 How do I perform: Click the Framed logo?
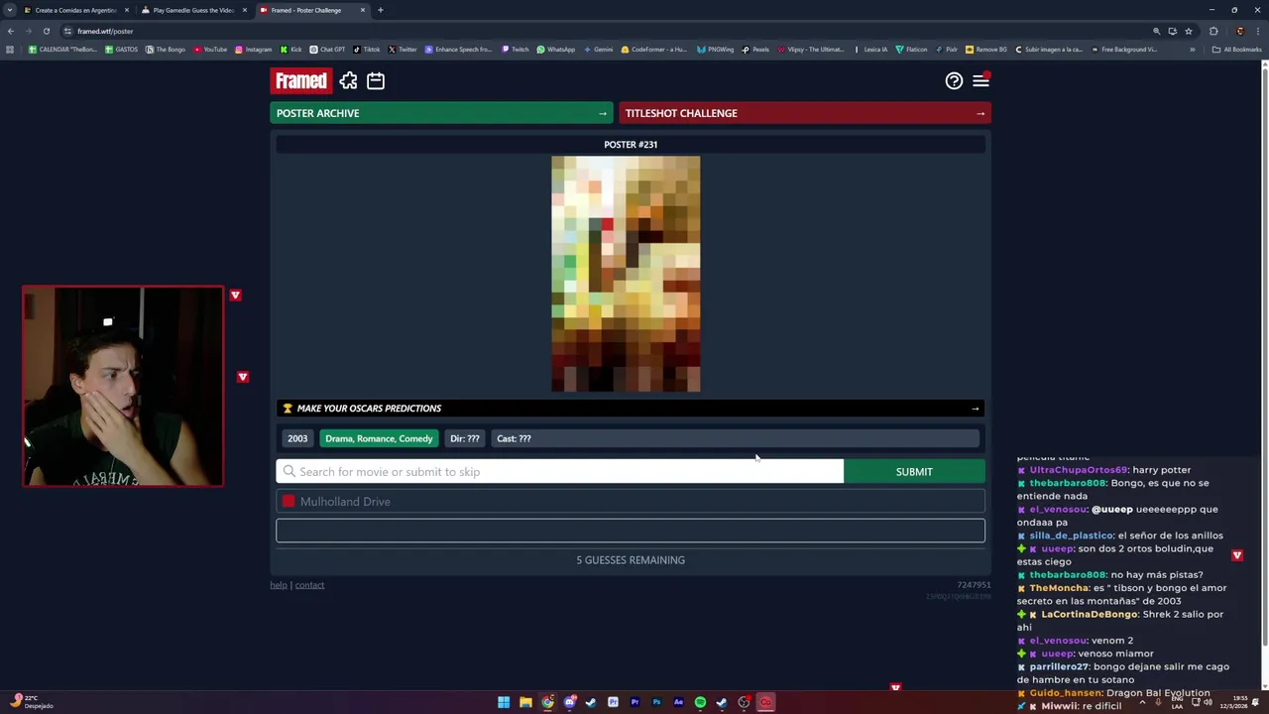click(x=300, y=81)
